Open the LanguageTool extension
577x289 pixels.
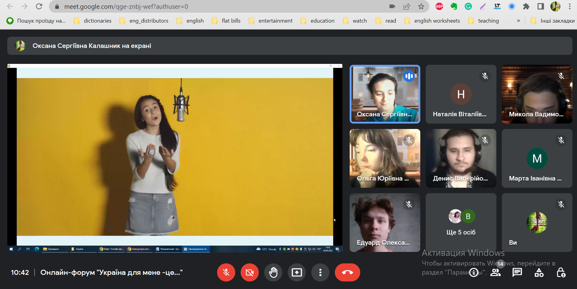[x=497, y=6]
